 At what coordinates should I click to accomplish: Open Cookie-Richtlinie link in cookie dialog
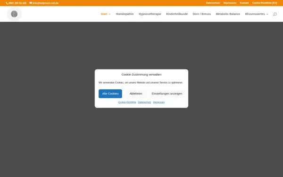(127, 102)
